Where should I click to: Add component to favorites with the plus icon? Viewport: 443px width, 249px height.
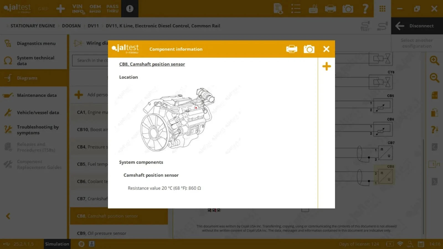pos(326,66)
